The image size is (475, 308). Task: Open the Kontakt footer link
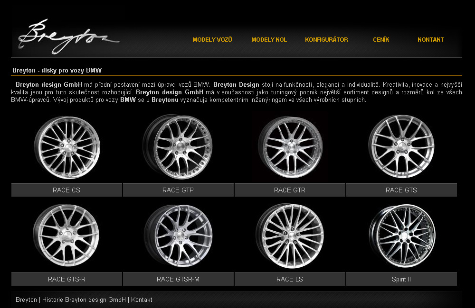click(142, 300)
